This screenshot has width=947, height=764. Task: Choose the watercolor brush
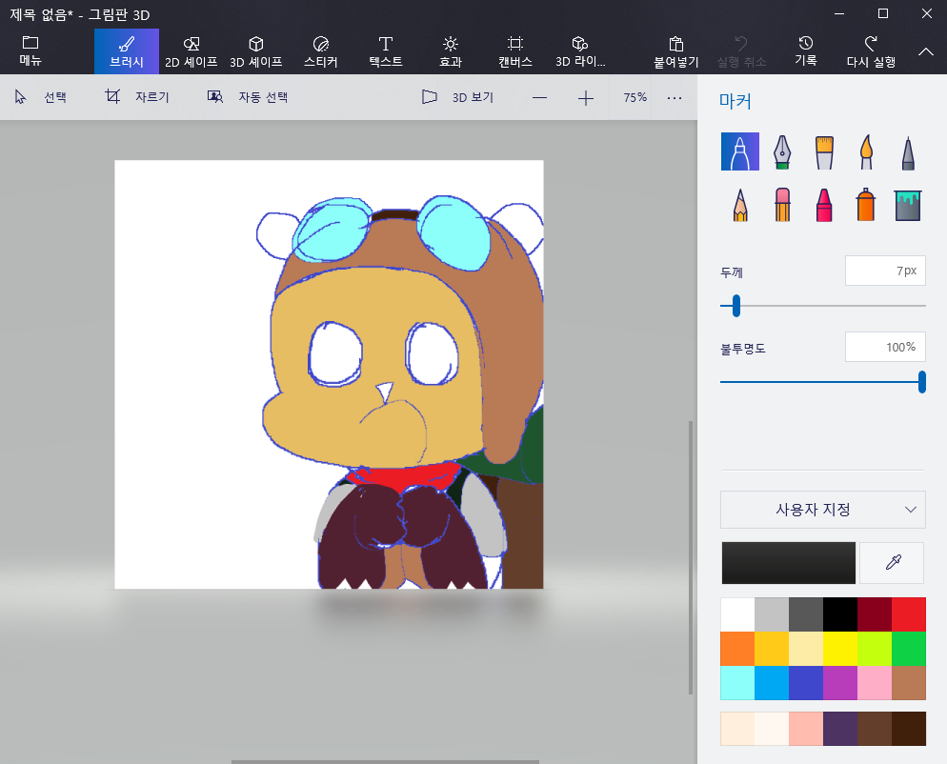coord(866,151)
